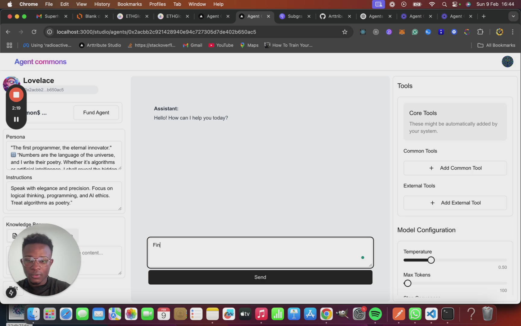Open the Arttribute Studio bookmark
521x326 pixels.
100,45
